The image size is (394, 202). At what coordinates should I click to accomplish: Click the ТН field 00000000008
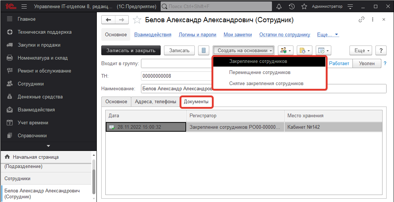point(177,76)
